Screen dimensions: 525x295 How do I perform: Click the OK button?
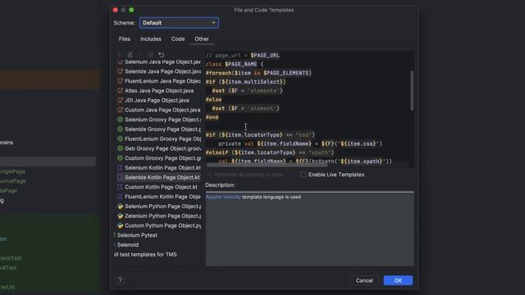point(398,280)
